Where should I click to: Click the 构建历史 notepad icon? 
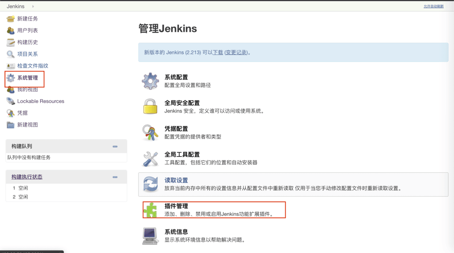[11, 42]
